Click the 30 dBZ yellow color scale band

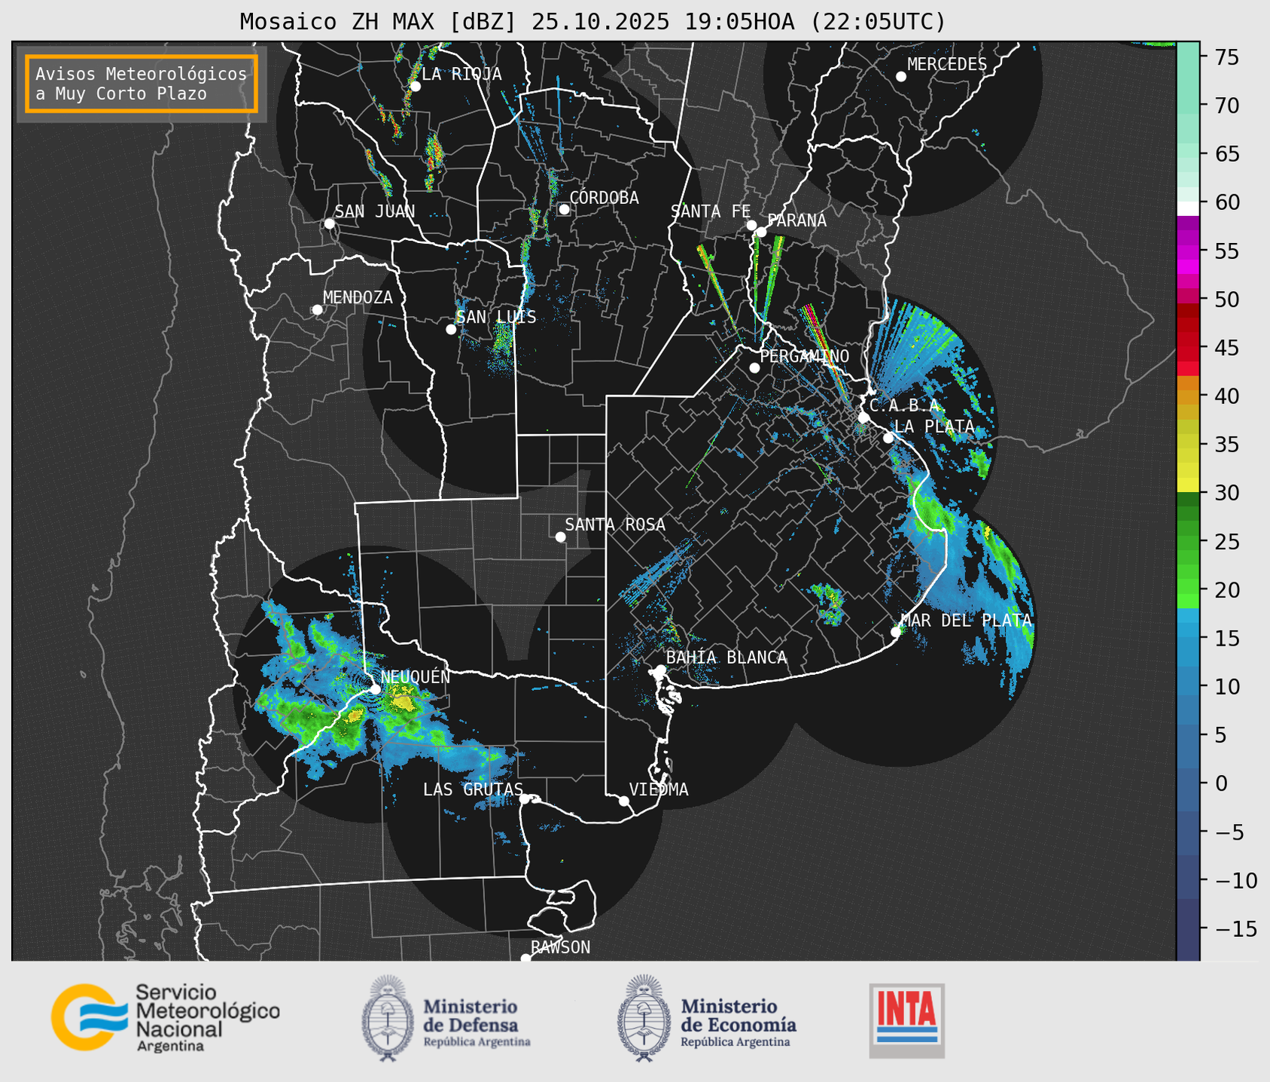point(1188,485)
